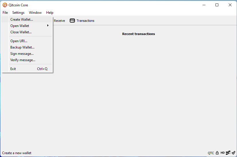
Task: Choose Exit from the File menu
Action: pyautogui.click(x=27, y=69)
